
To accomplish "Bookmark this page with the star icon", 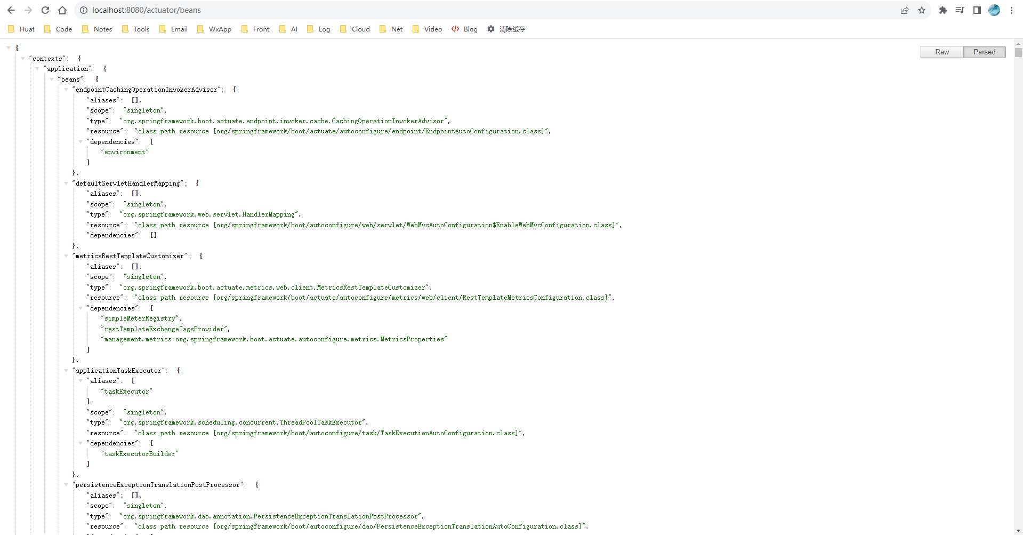I will [x=922, y=10].
